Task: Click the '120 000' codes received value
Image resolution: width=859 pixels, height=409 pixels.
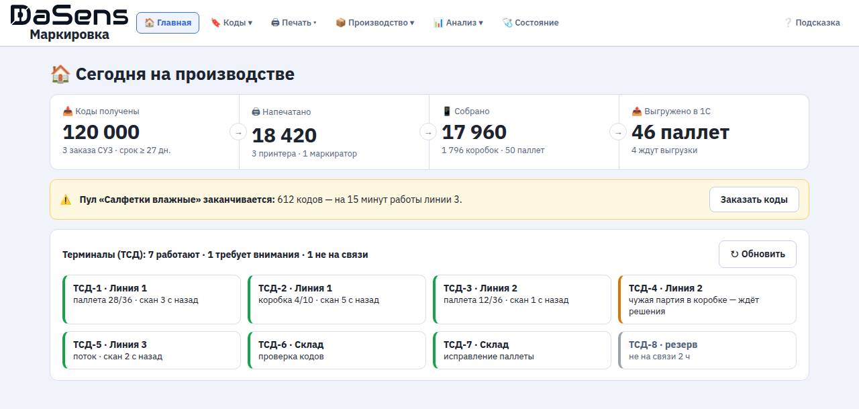Action: point(101,132)
